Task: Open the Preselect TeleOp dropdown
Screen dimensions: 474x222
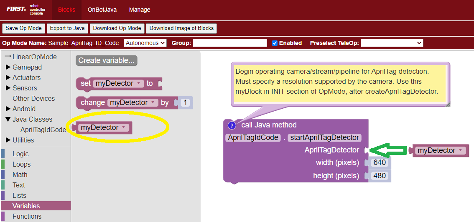Action: pos(392,43)
